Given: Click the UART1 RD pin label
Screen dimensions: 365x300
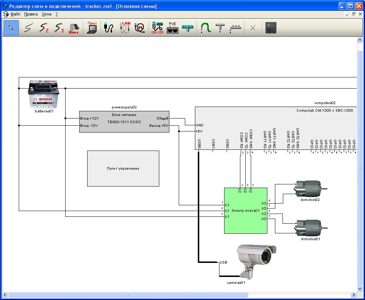Looking at the screenshot, I should [265, 140].
